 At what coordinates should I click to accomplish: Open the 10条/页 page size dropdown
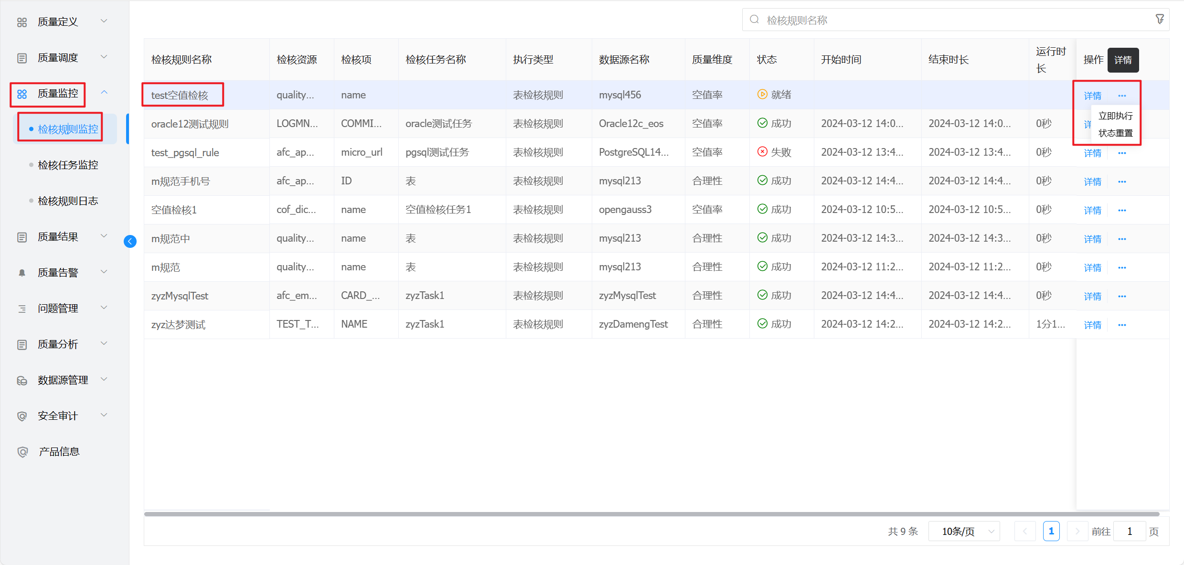tap(964, 531)
